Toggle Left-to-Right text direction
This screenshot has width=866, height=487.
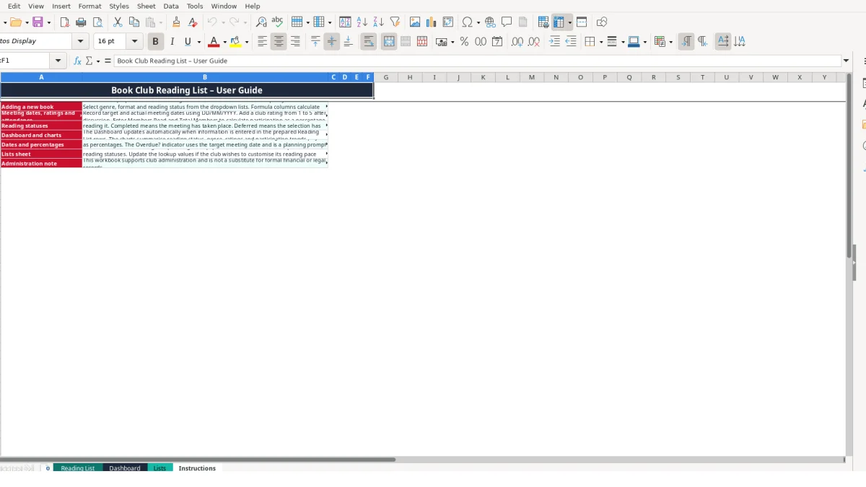(686, 42)
